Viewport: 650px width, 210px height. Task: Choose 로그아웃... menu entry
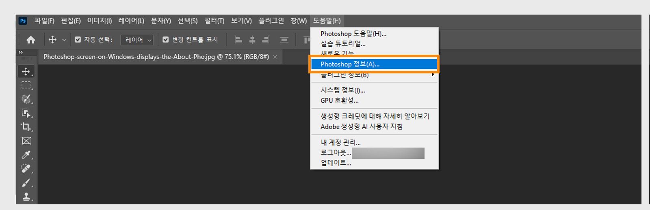pos(374,152)
